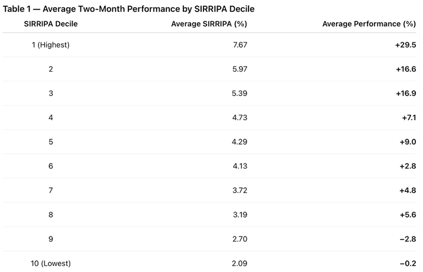Select the −0.2 performance cell

407,263
